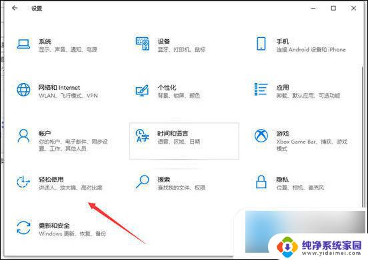Click Windows 更新、恢复、备份 description
This screenshot has width=368, height=260.
click(72, 234)
